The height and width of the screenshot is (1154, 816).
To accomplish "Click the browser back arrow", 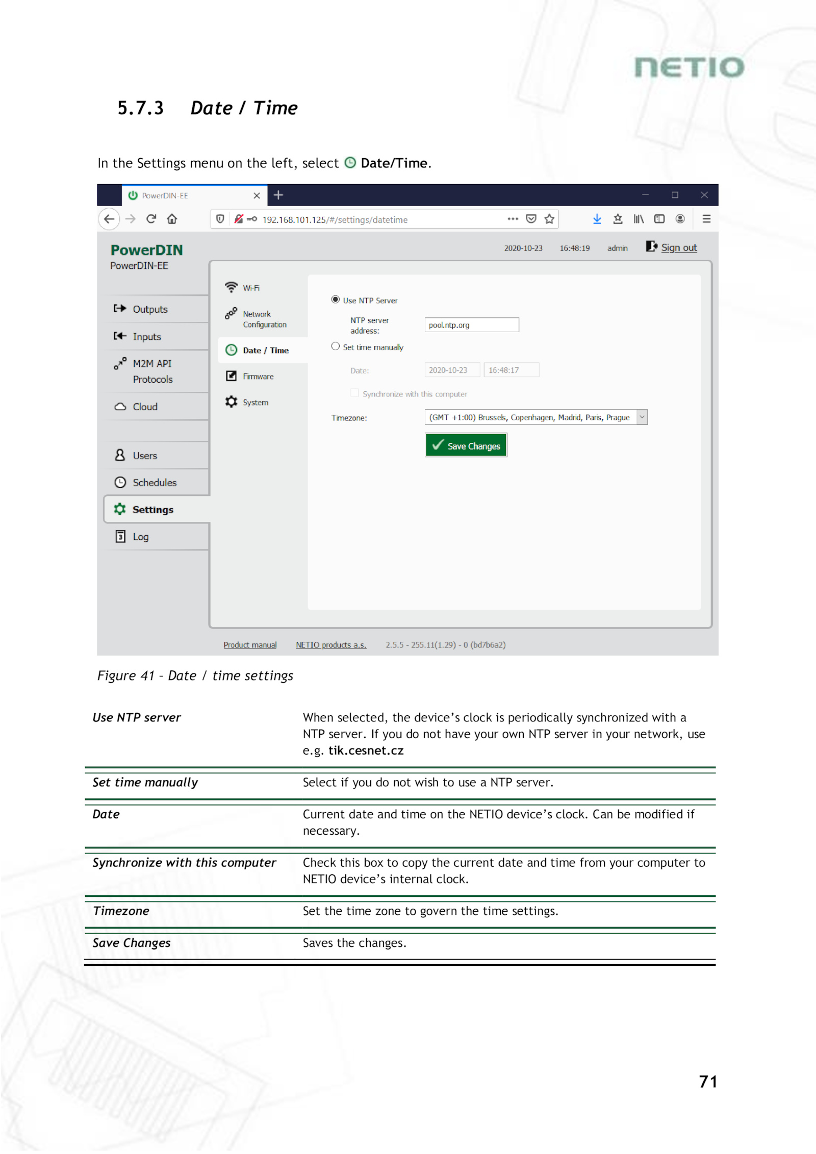I will [109, 219].
